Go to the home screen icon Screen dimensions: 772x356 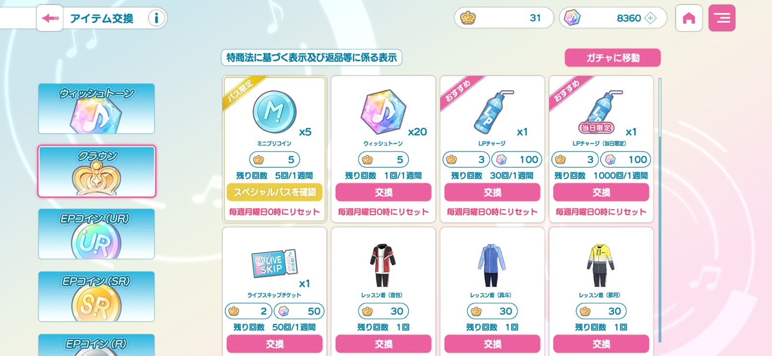point(689,18)
